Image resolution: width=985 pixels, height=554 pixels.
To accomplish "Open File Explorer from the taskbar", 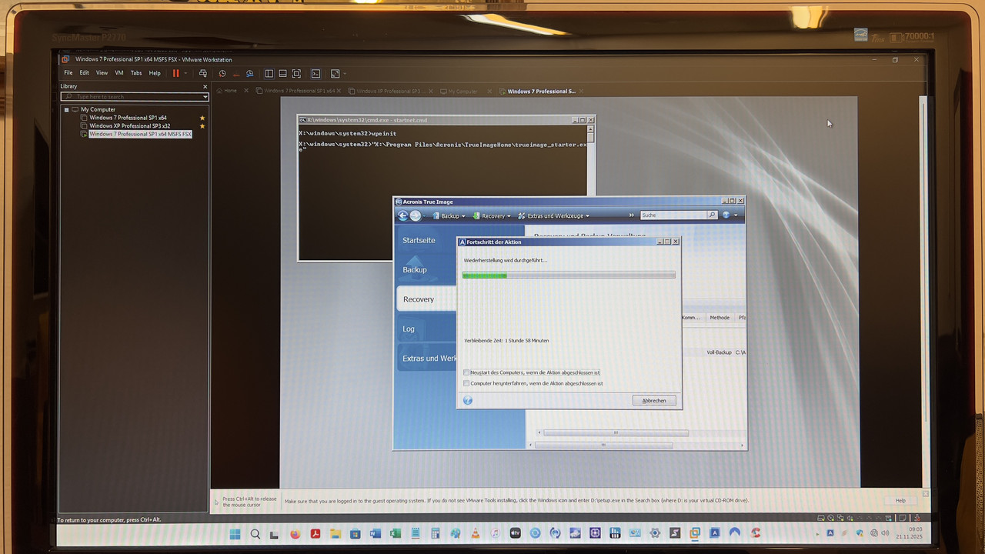I will [x=336, y=532].
